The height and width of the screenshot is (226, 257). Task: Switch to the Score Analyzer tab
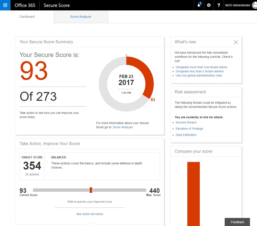tap(81, 17)
